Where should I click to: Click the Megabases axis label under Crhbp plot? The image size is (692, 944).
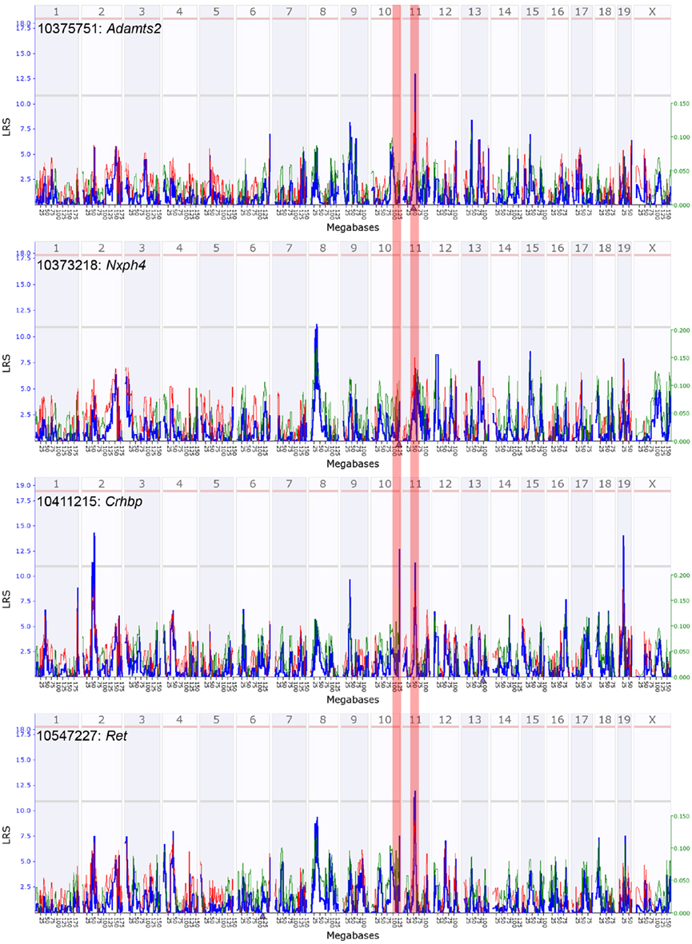[353, 699]
